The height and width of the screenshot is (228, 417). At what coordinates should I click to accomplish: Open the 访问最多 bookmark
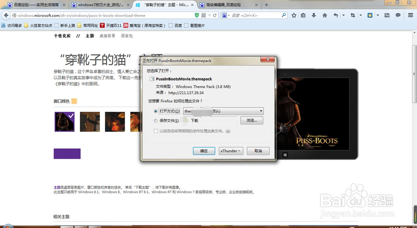point(11,25)
